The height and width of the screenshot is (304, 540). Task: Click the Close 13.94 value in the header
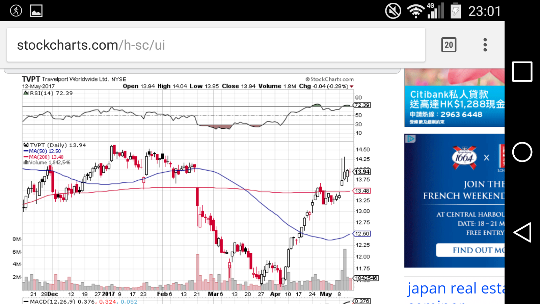(x=239, y=86)
